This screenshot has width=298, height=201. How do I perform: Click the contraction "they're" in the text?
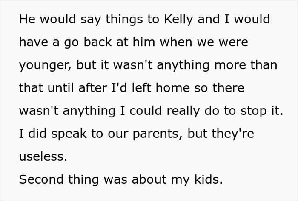233,134
